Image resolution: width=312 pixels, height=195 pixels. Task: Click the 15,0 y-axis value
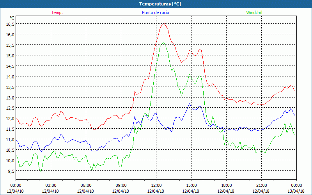(10, 55)
